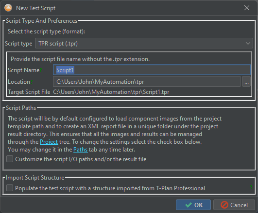This screenshot has width=258, height=213.
Task: Browse for location with the ellipsis button
Action: click(x=246, y=81)
